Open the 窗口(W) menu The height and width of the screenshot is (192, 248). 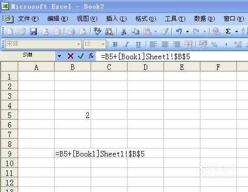[x=234, y=19]
